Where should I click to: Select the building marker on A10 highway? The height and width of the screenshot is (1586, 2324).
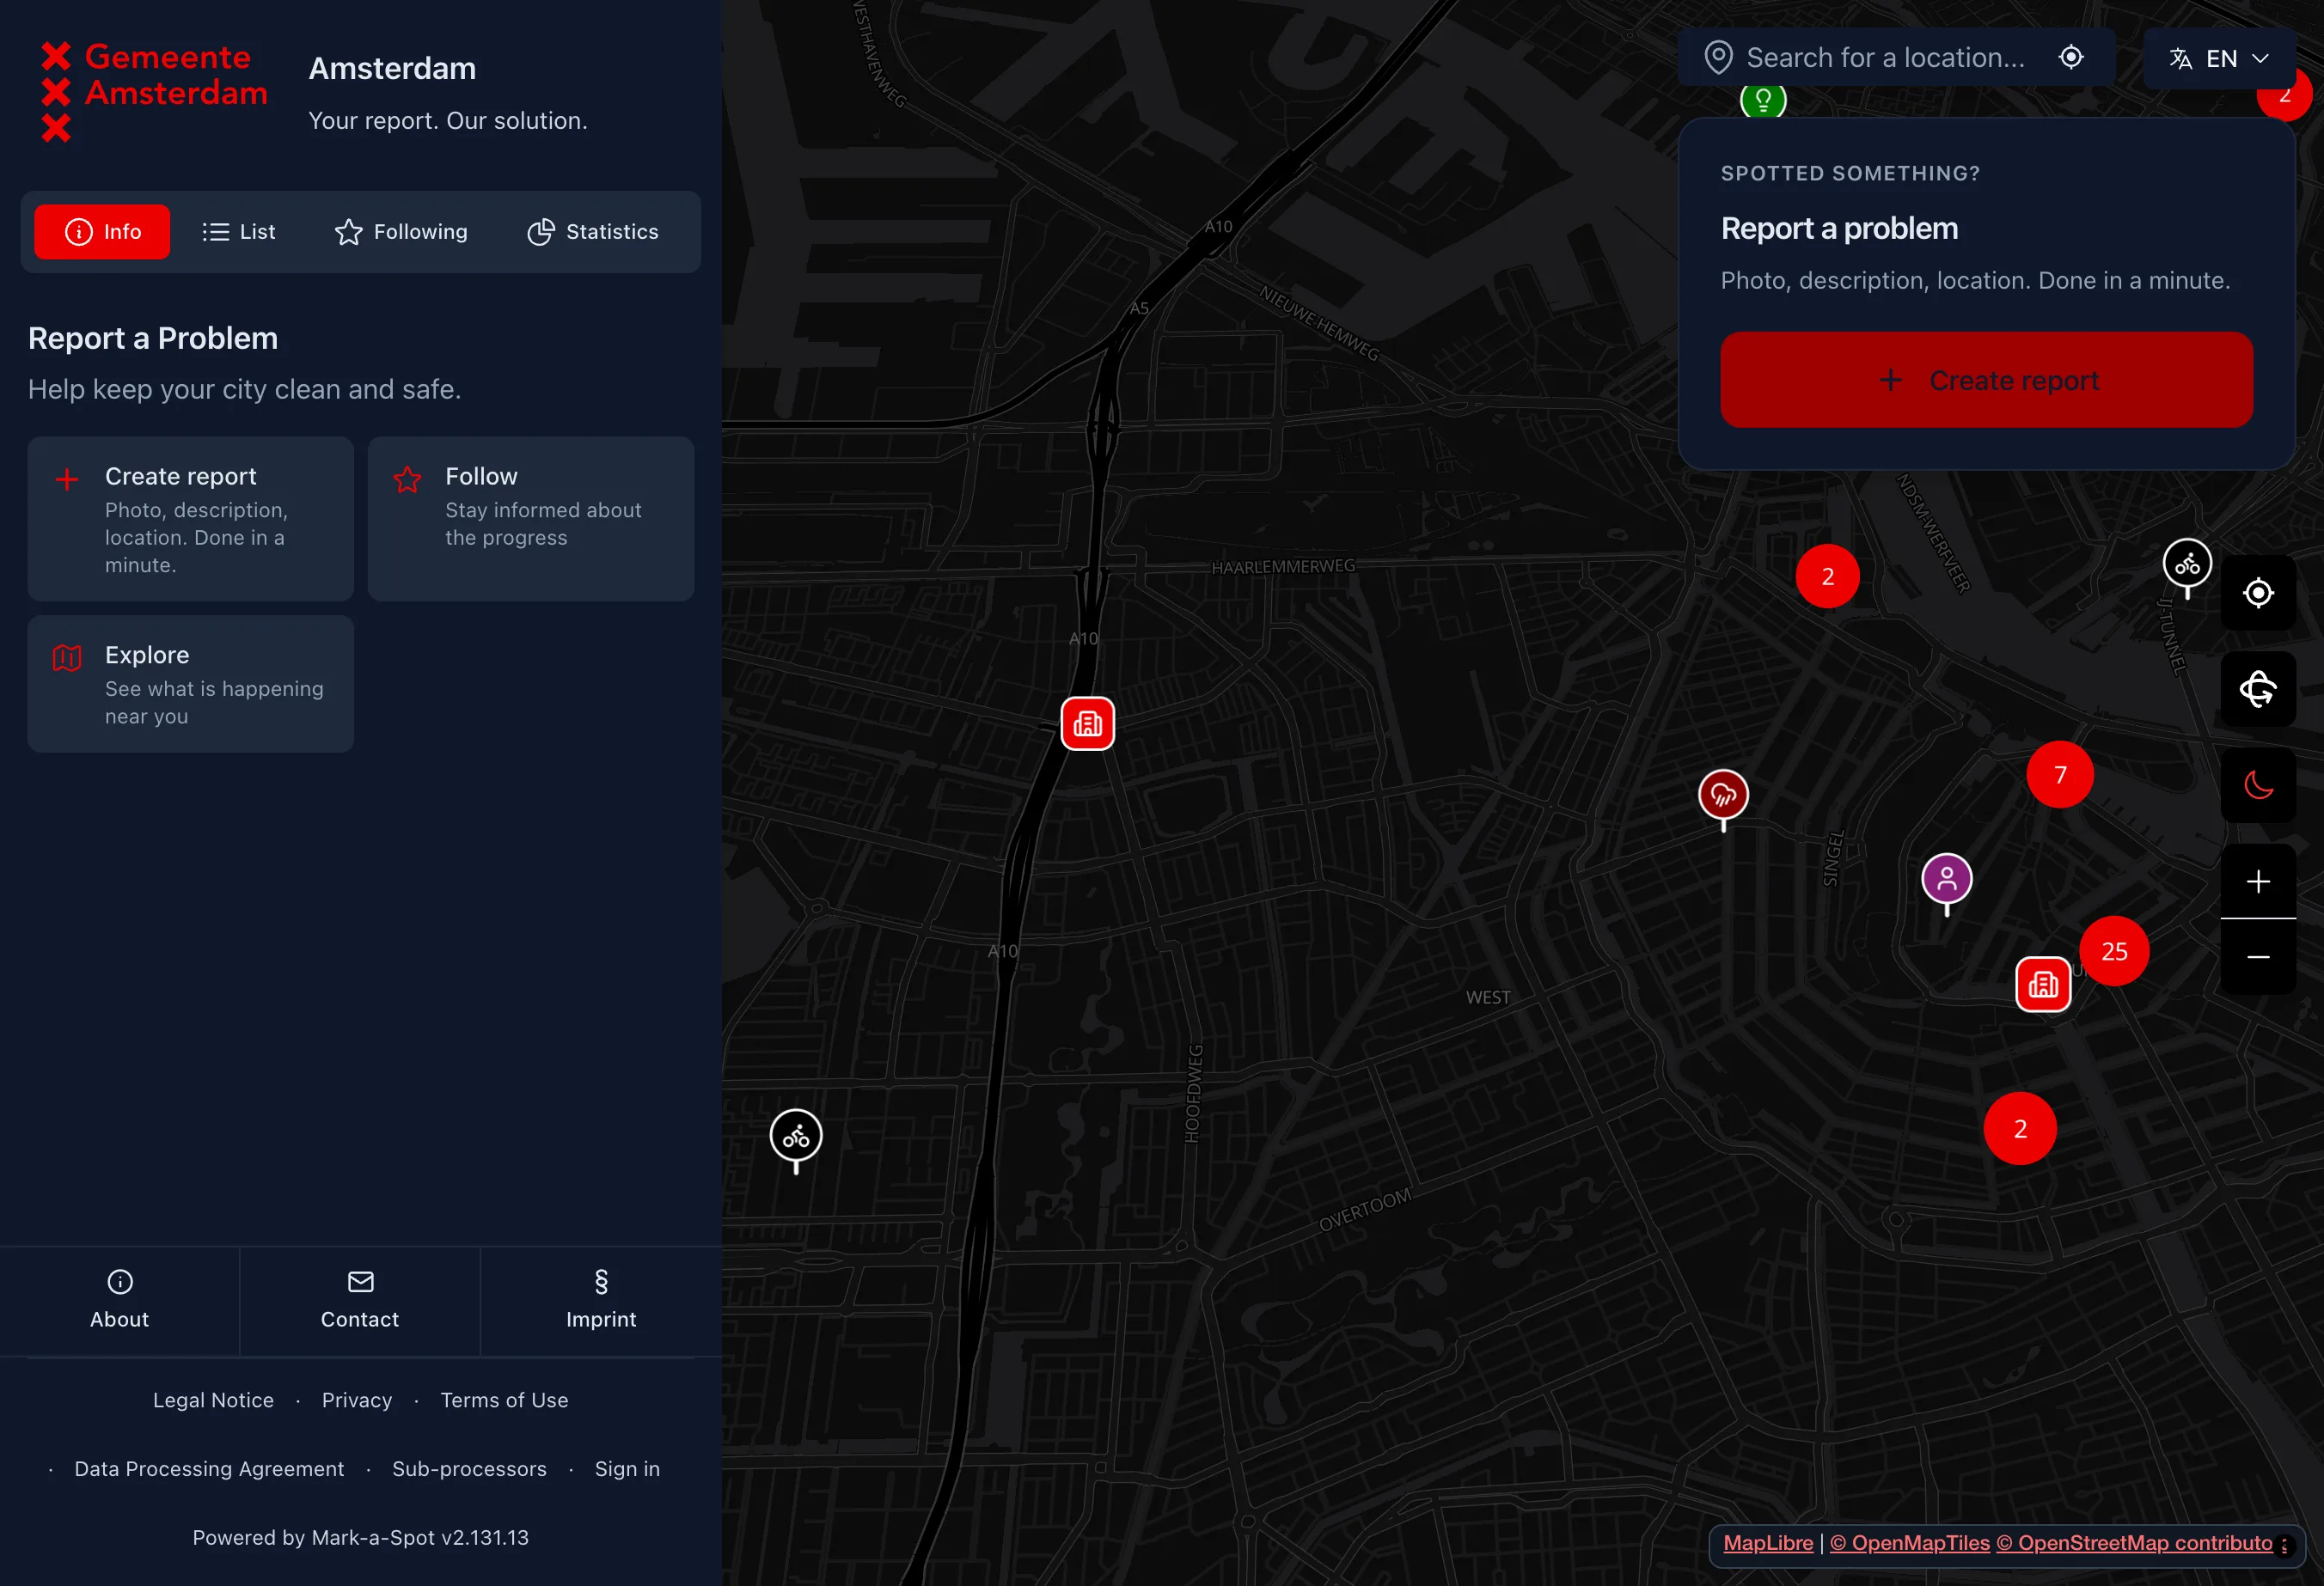click(1087, 723)
